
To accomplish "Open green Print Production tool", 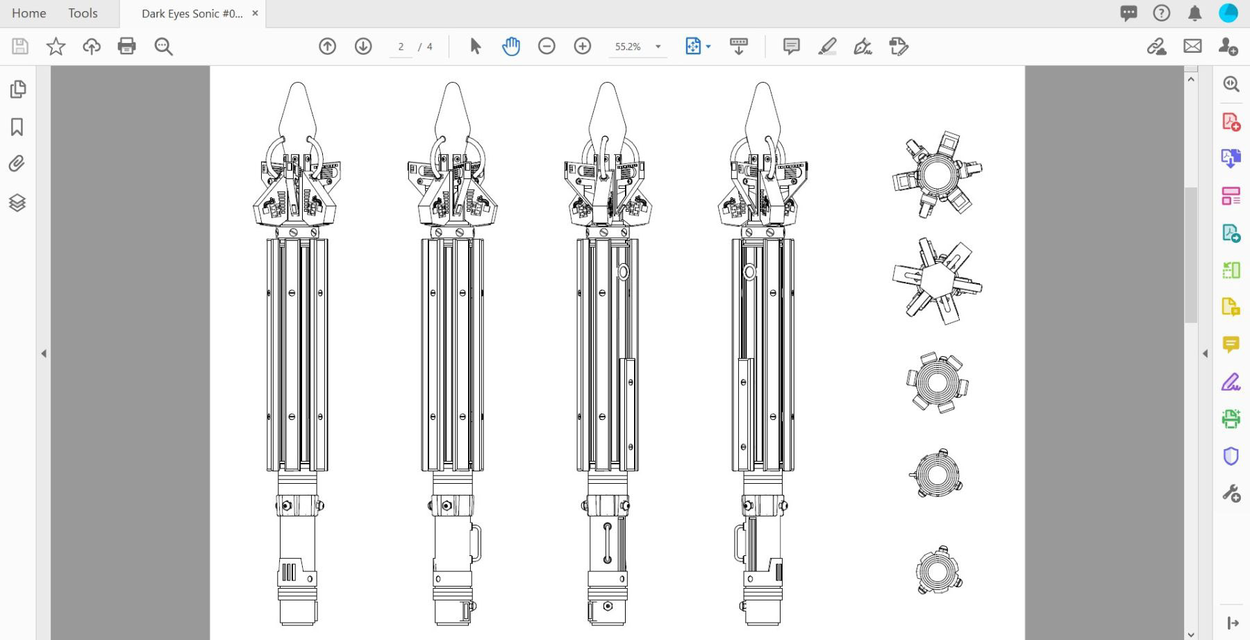I will point(1231,419).
